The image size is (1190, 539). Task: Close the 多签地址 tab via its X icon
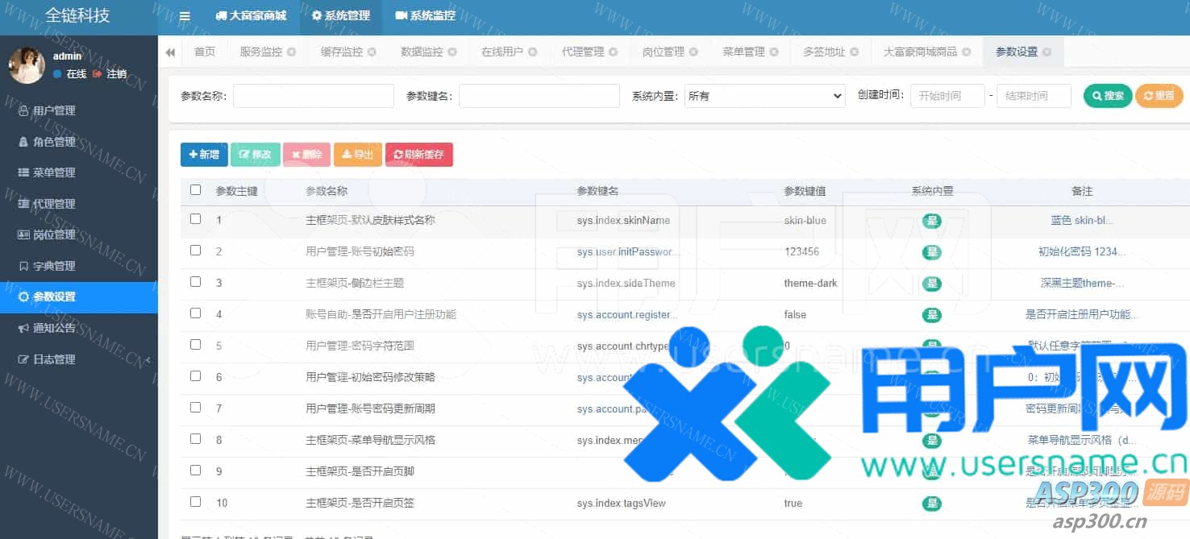click(854, 52)
